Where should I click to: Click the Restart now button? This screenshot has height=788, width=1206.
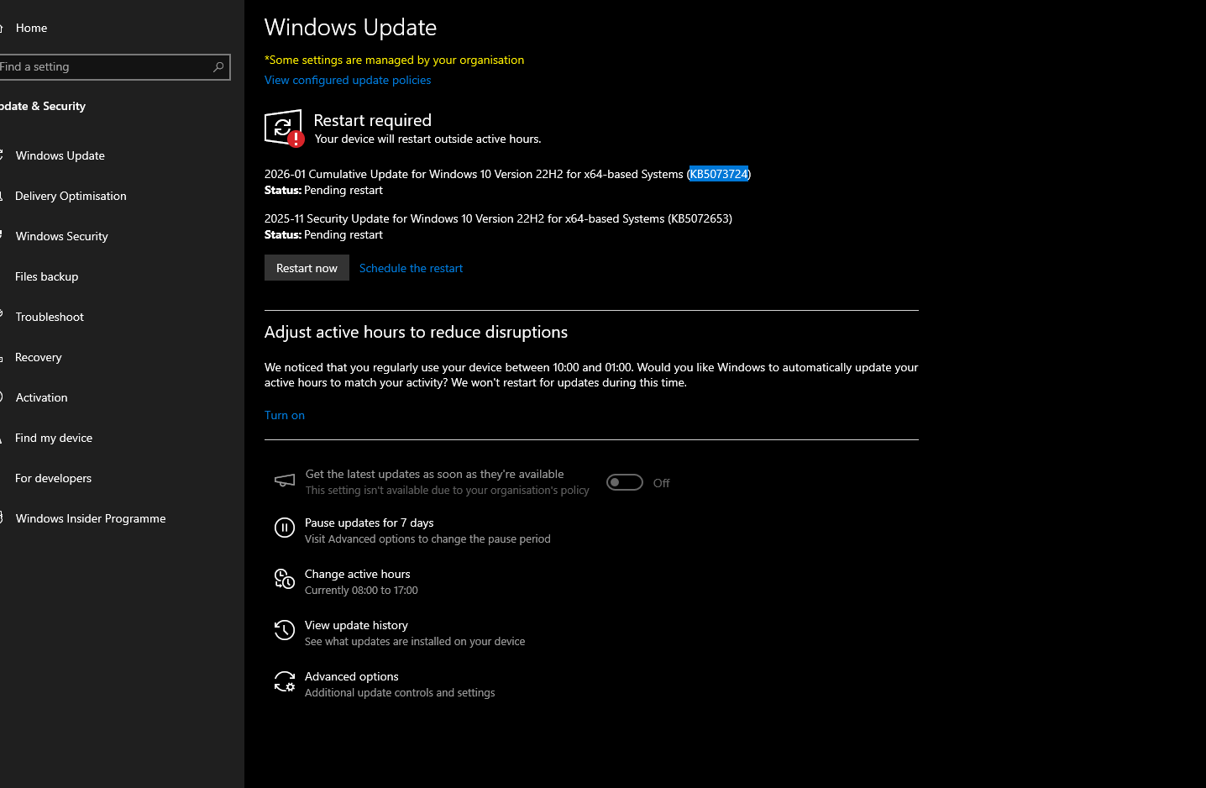307,268
